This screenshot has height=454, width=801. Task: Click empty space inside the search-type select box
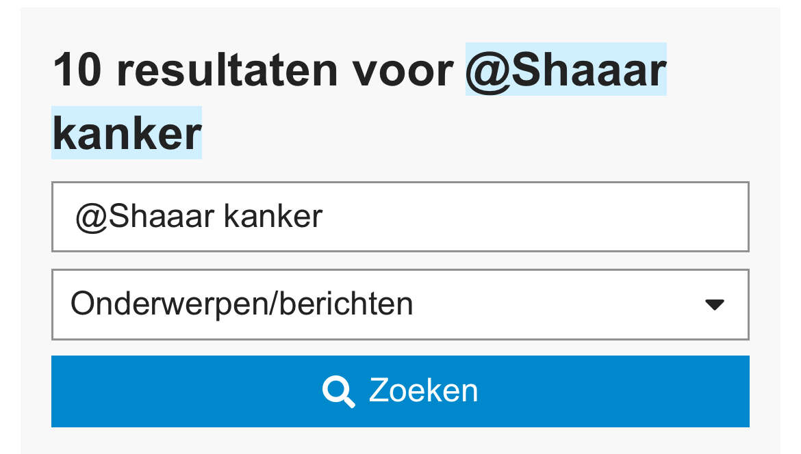557,304
